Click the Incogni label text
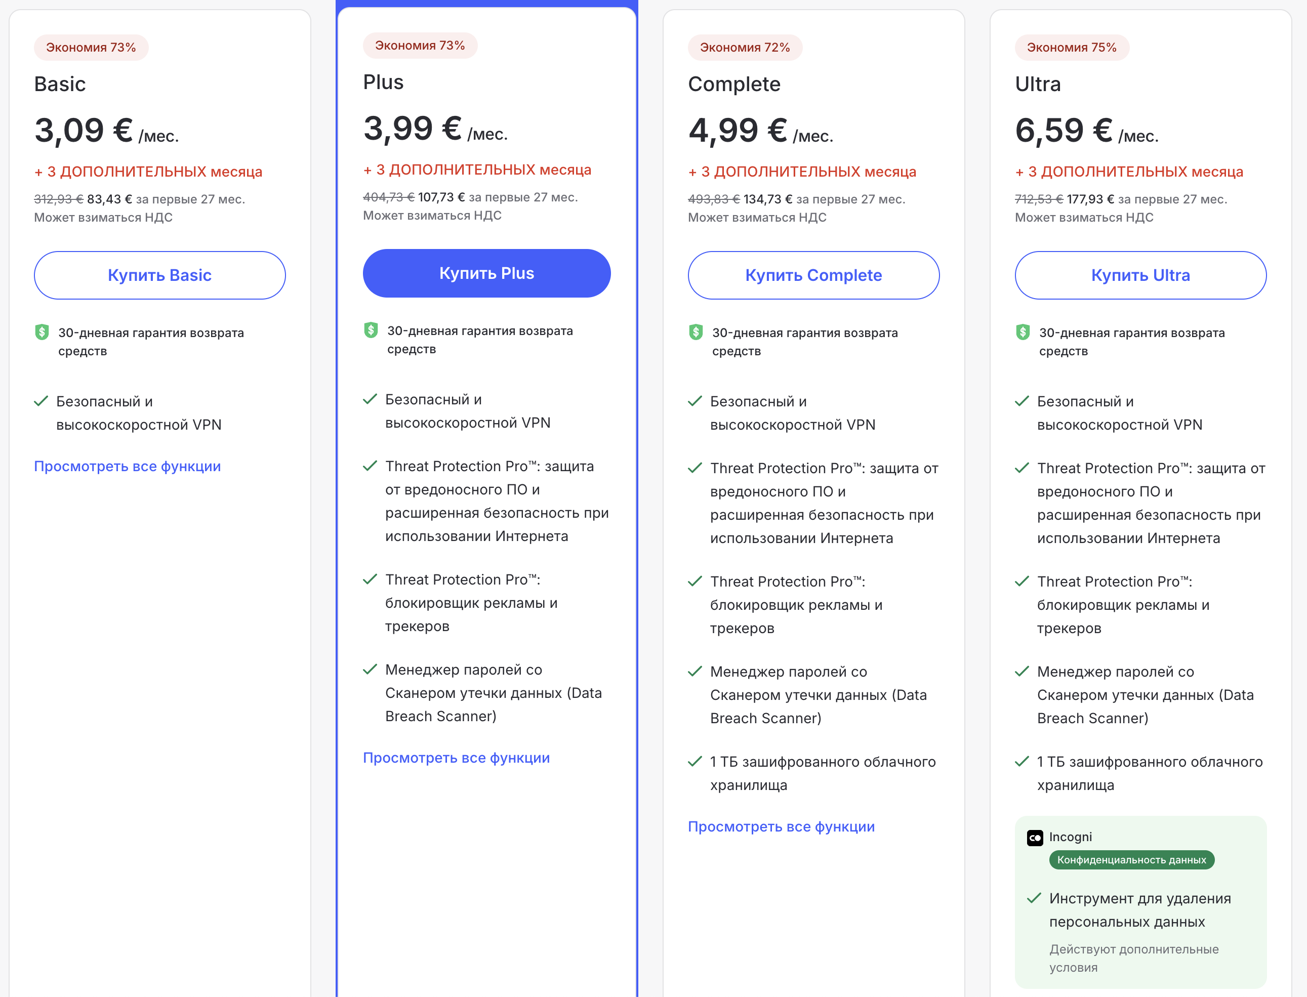This screenshot has height=997, width=1307. [1071, 838]
